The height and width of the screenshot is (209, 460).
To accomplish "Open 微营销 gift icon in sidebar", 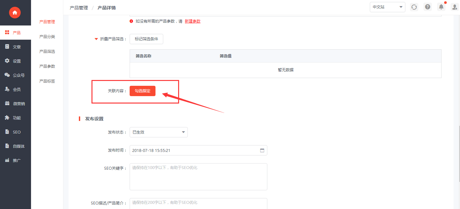I will [7, 104].
